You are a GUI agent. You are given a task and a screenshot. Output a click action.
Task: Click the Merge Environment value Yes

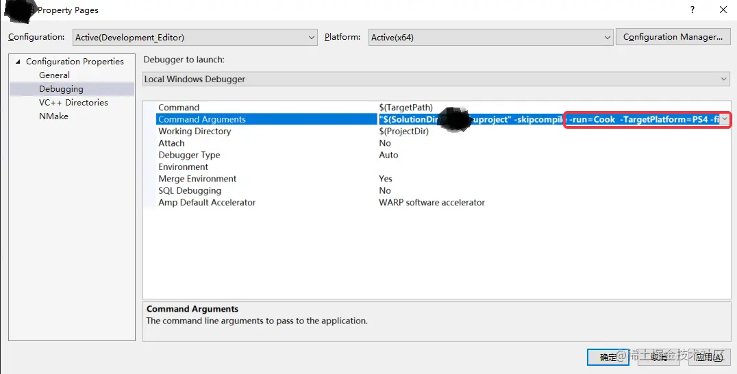click(386, 179)
